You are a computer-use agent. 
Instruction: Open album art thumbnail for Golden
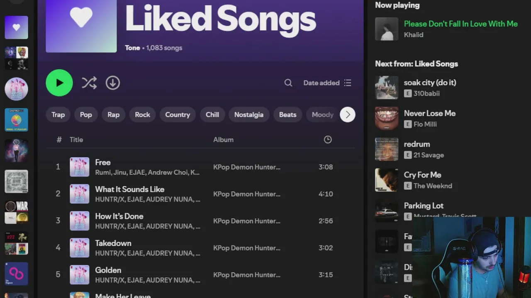click(79, 274)
